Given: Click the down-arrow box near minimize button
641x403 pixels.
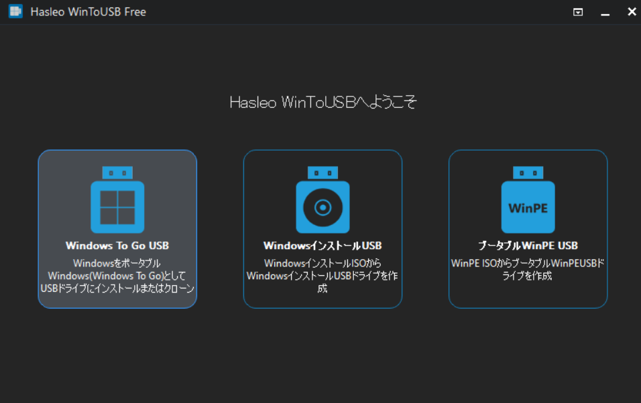Looking at the screenshot, I should (x=578, y=11).
